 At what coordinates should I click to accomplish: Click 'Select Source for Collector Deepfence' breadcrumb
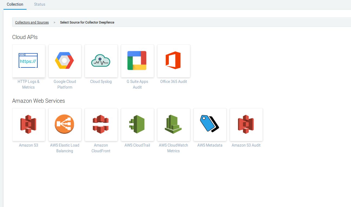(87, 22)
